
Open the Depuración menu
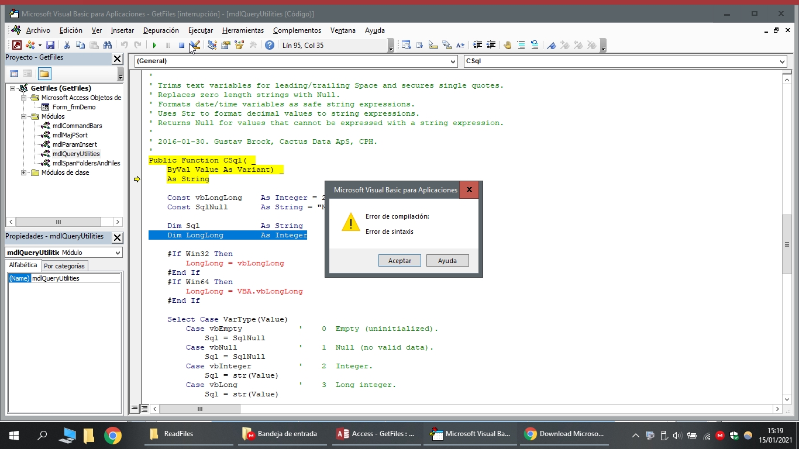pyautogui.click(x=161, y=30)
